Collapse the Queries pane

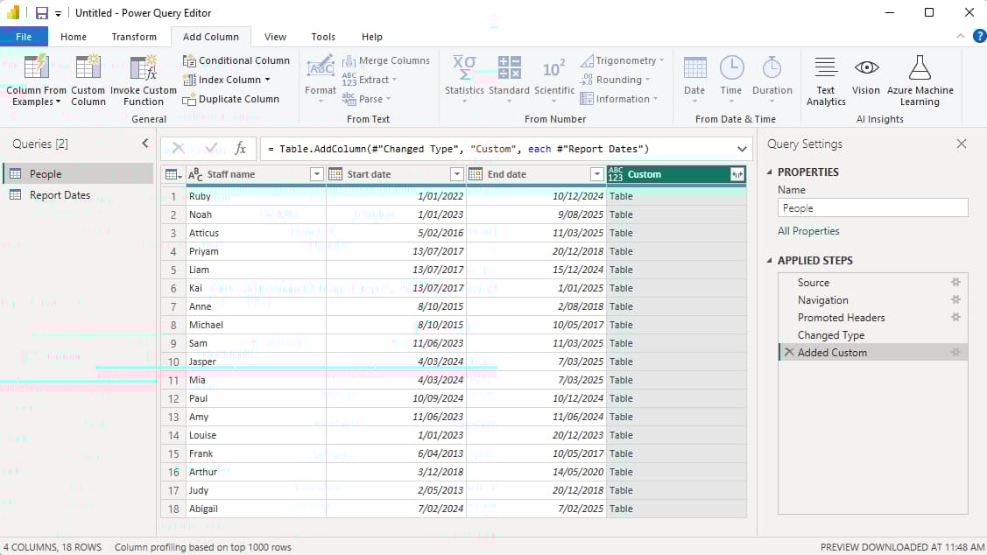145,144
